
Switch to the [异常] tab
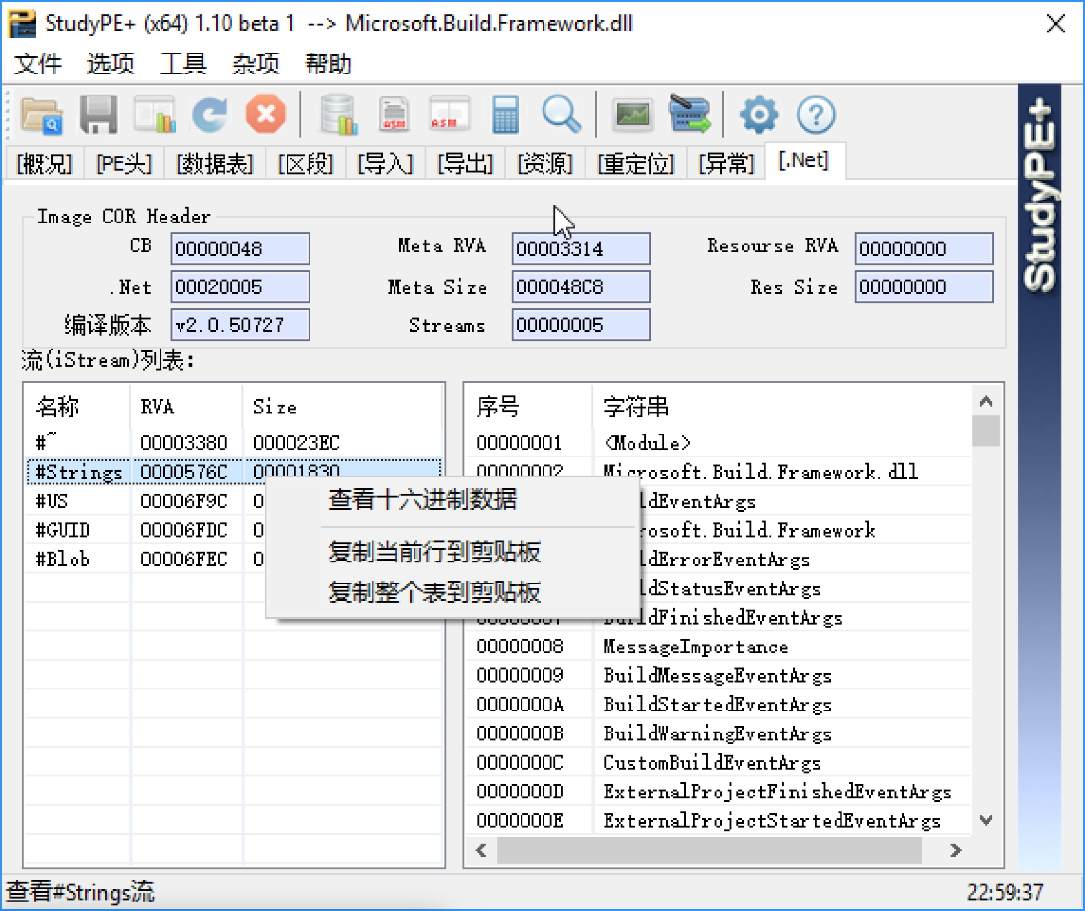pyautogui.click(x=726, y=164)
